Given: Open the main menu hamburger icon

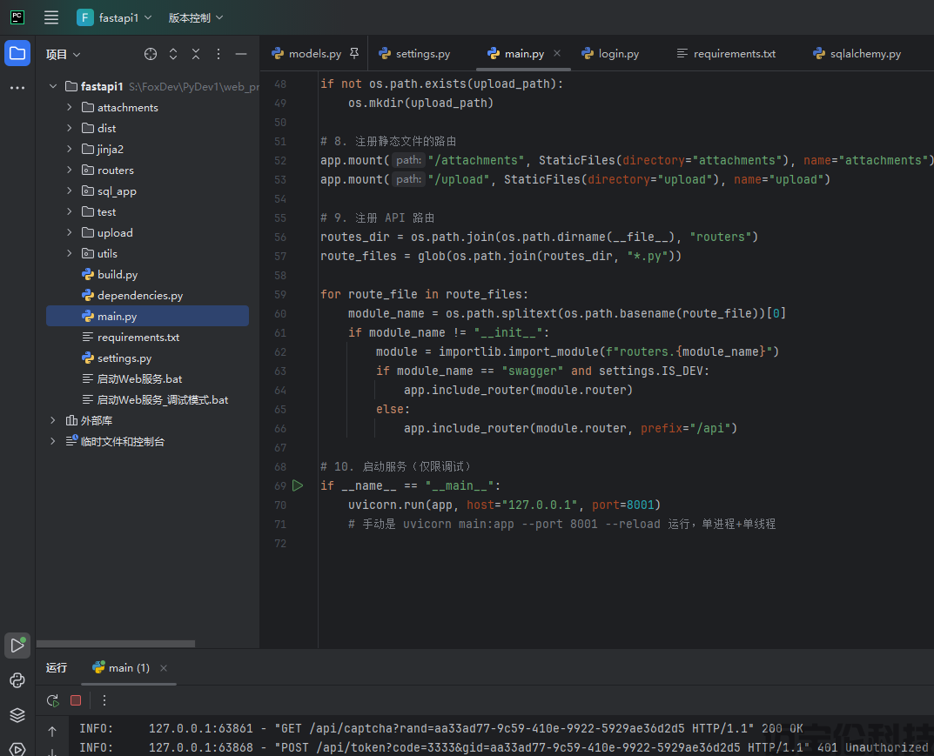Looking at the screenshot, I should (51, 17).
